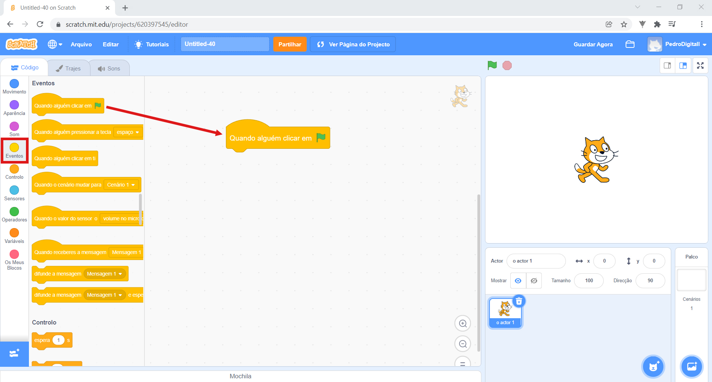This screenshot has height=382, width=712.
Task: Click the Scratch logo
Action: 22,44
